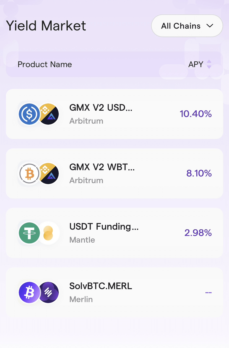Click the GMX badge beside WBTC icon

click(x=48, y=174)
